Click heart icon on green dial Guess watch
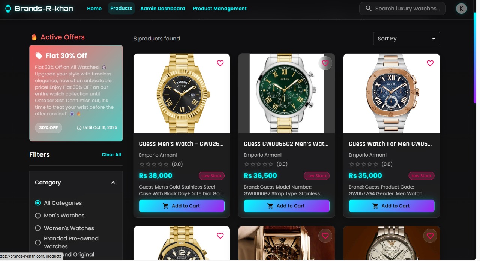The height and width of the screenshot is (261, 480). (325, 63)
